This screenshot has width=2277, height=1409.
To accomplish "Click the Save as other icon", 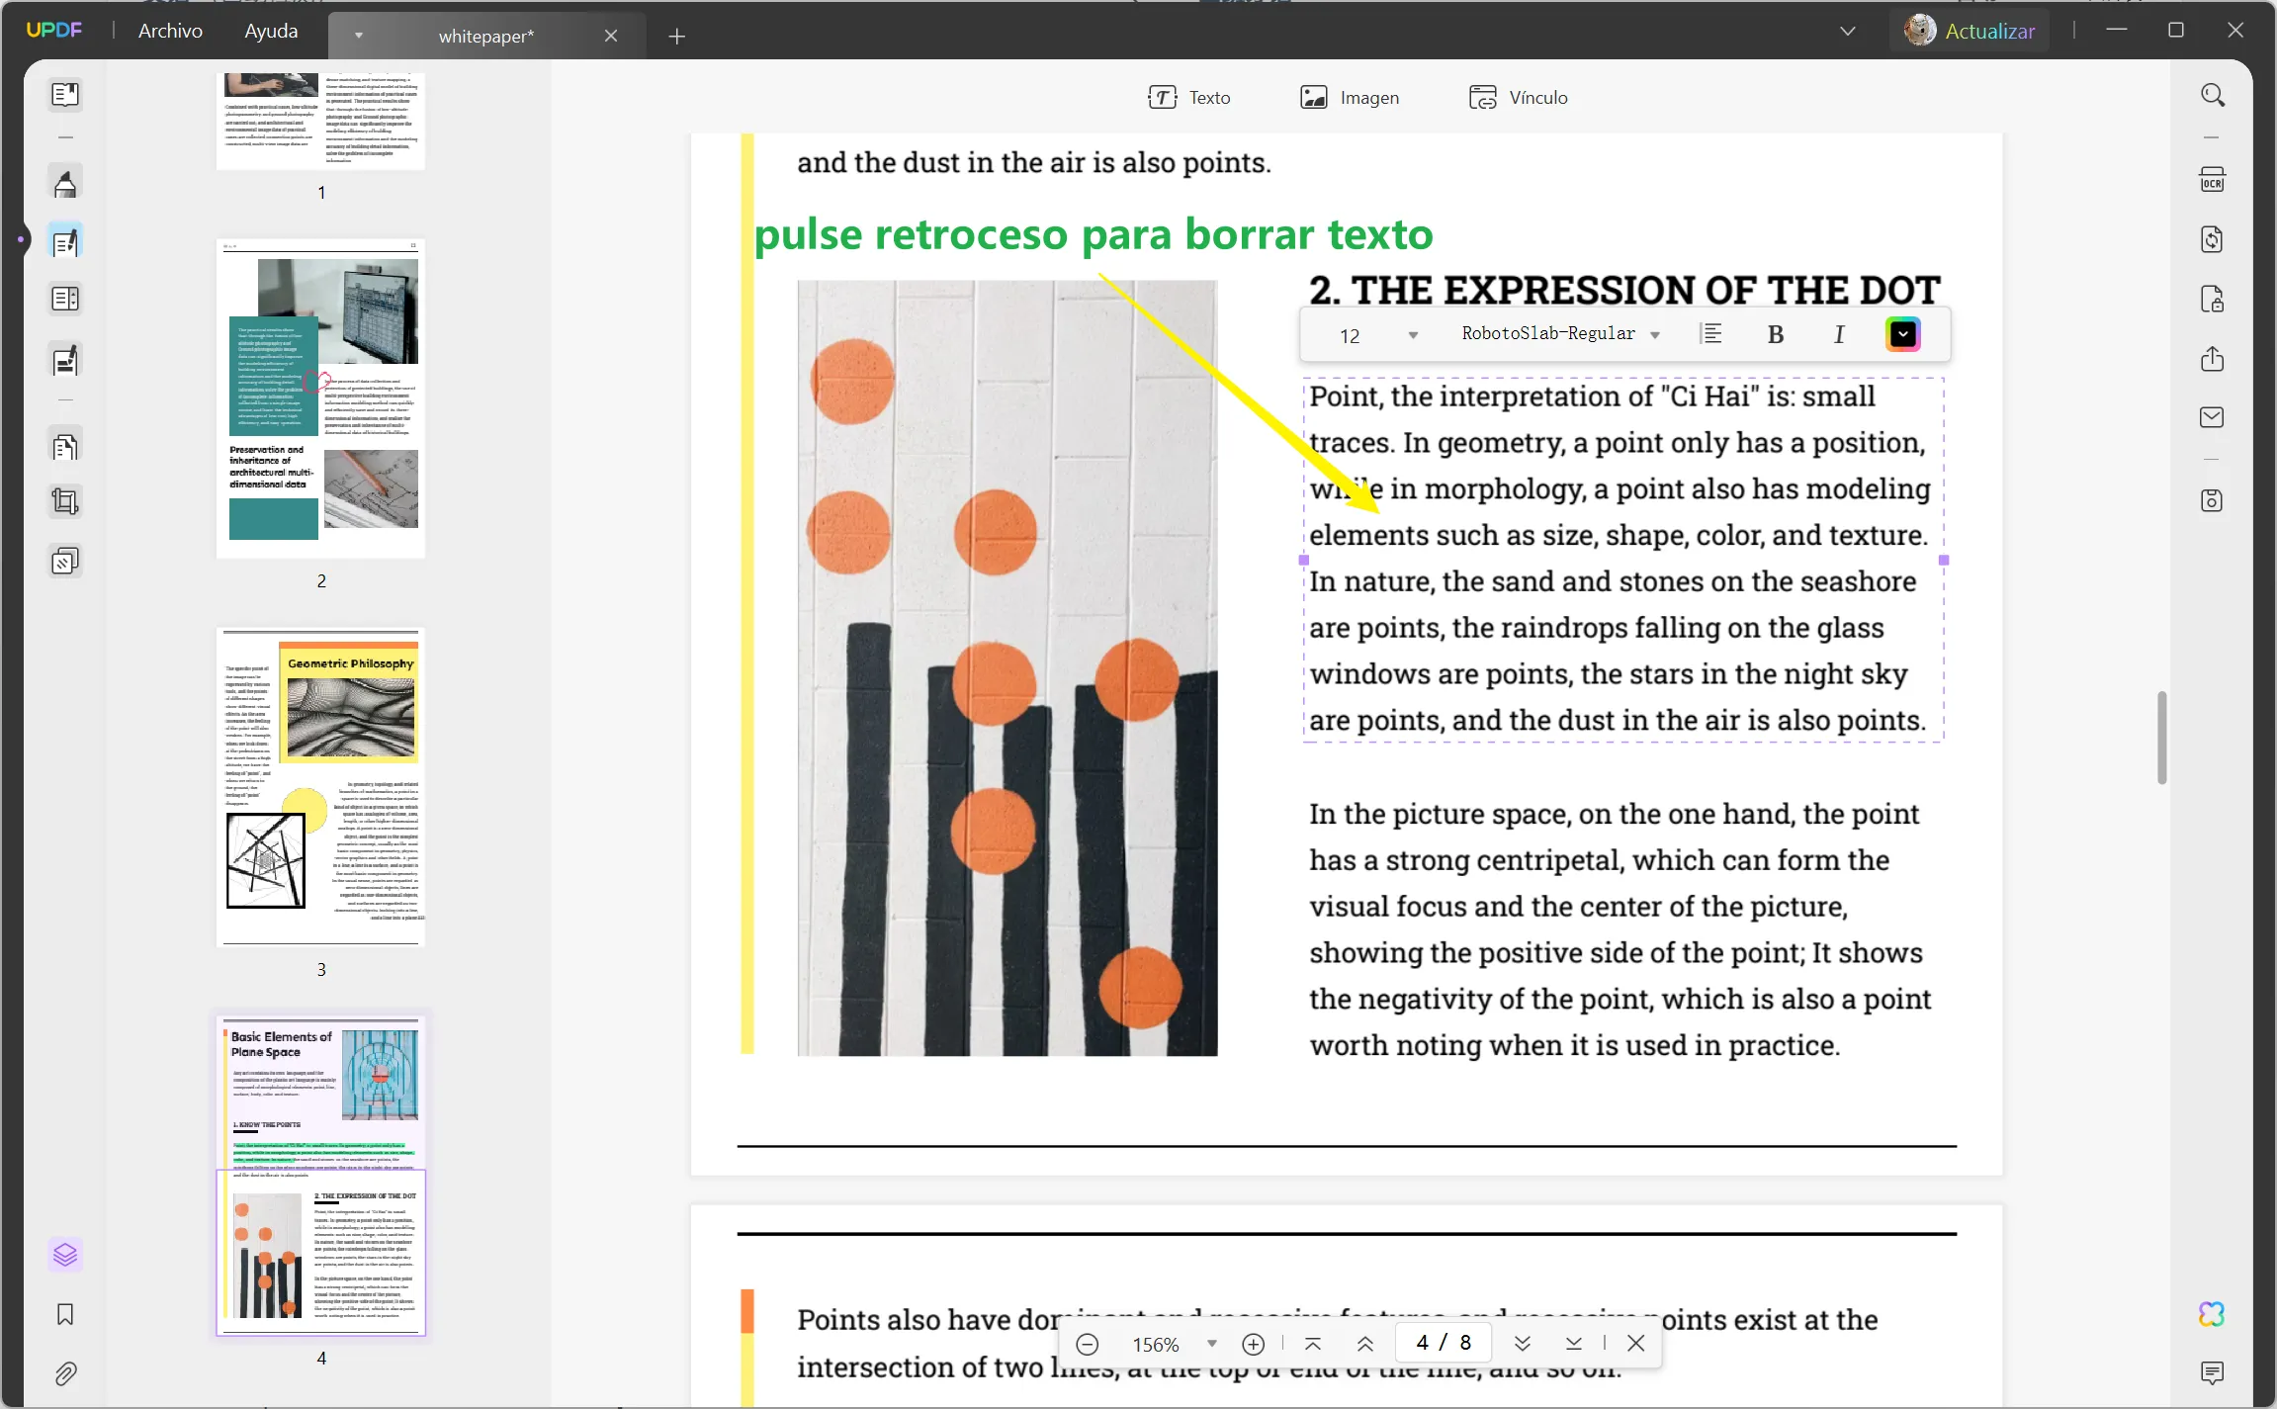I will pos(2213,500).
